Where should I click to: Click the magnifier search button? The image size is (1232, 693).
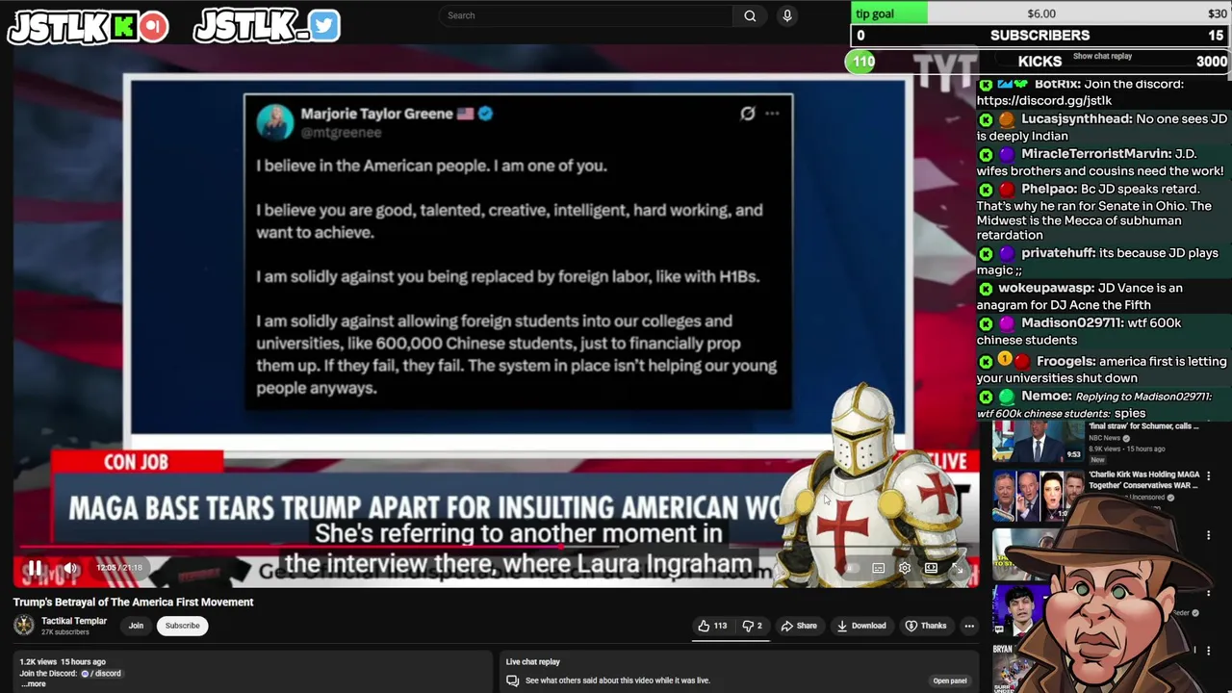pos(750,15)
